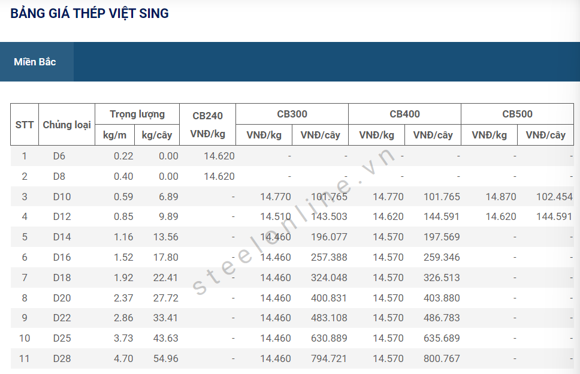
Task: Click the STT column header
Action: pyautogui.click(x=25, y=125)
